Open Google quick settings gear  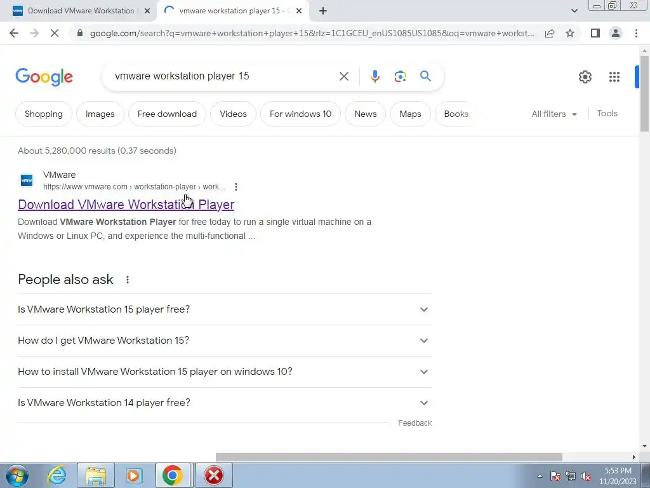pyautogui.click(x=585, y=77)
